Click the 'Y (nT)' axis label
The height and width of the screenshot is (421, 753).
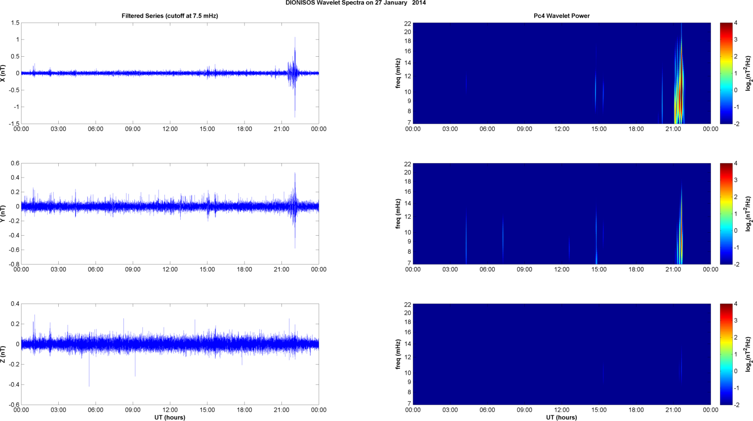(3, 213)
